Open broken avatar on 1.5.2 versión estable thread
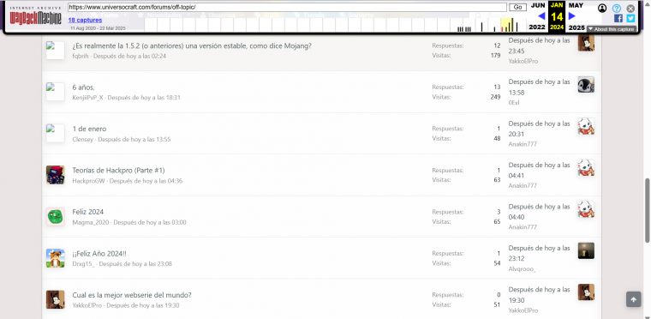 click(x=55, y=51)
